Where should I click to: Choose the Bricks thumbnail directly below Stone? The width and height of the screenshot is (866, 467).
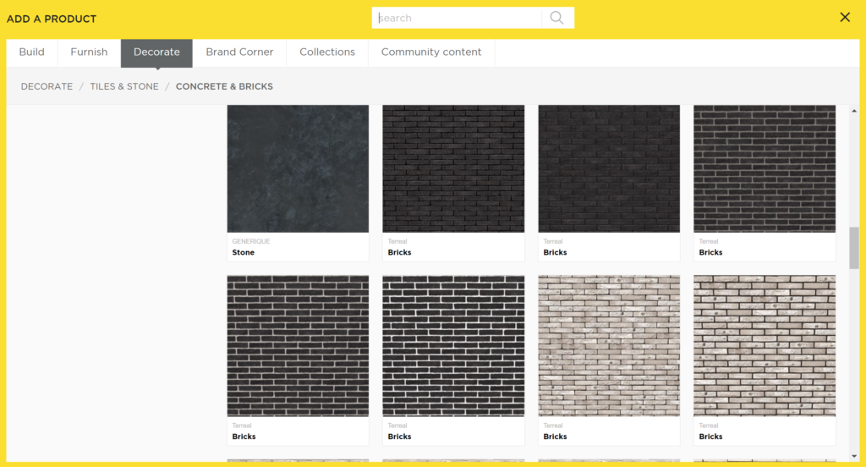point(298,346)
